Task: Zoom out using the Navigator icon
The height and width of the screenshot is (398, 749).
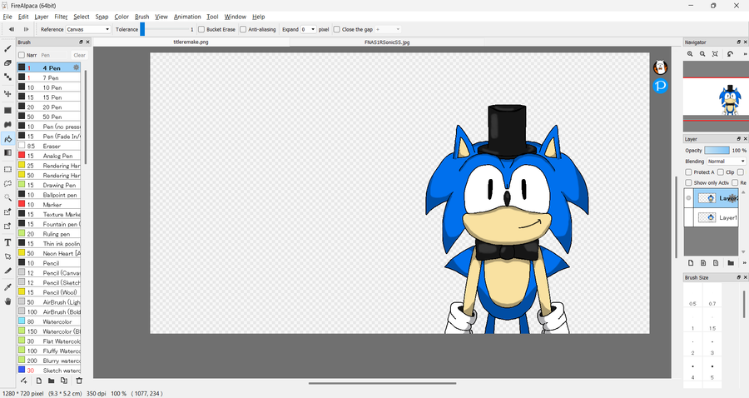Action: point(702,54)
